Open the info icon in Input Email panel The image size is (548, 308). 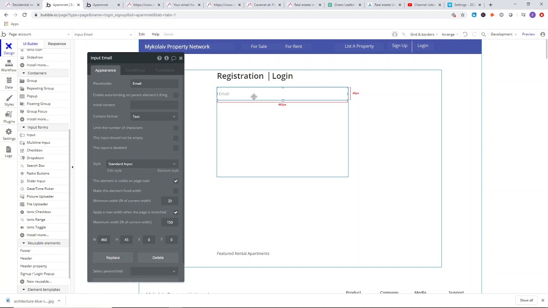(x=167, y=58)
